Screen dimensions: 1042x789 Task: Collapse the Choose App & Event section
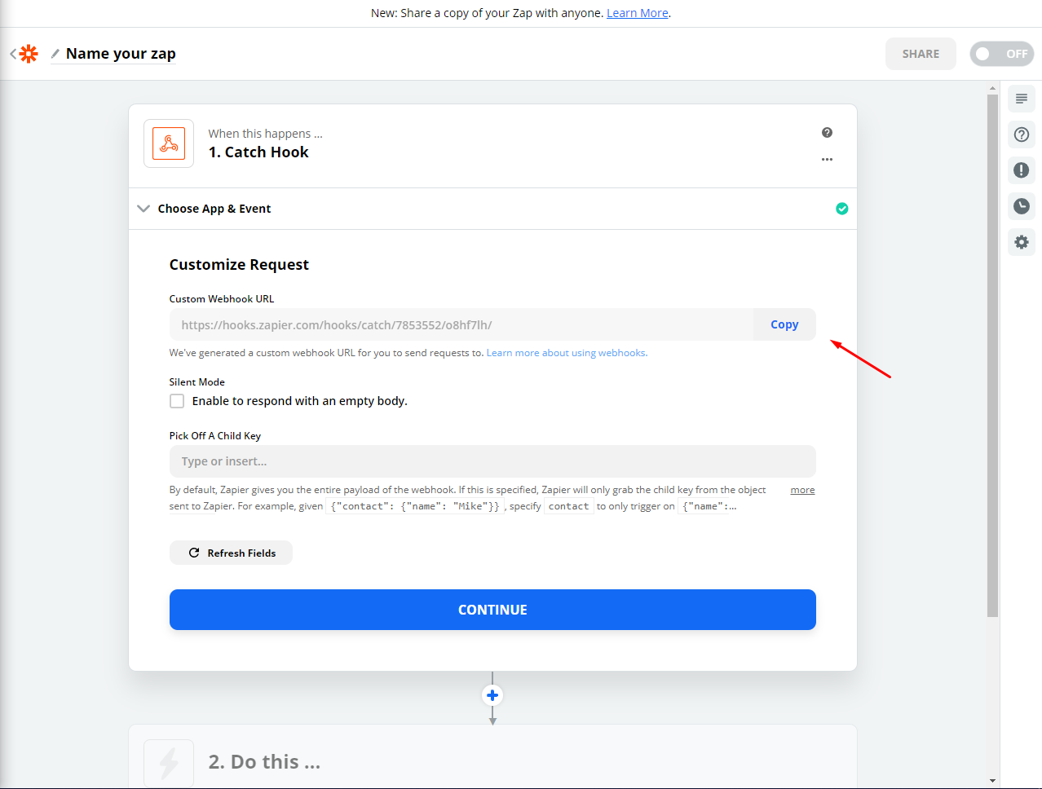143,209
